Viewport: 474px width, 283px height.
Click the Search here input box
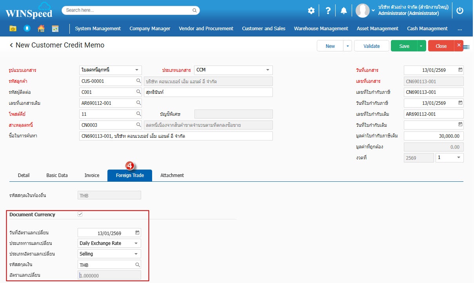pyautogui.click(x=131, y=10)
